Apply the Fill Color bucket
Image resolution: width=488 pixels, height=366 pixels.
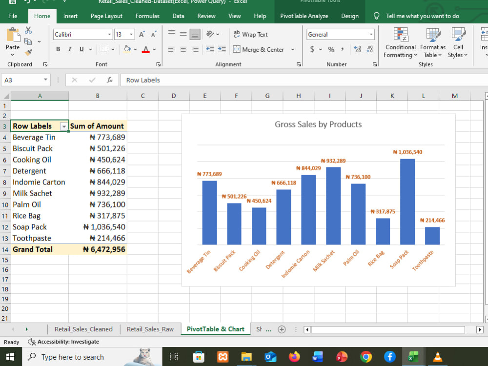coord(127,49)
